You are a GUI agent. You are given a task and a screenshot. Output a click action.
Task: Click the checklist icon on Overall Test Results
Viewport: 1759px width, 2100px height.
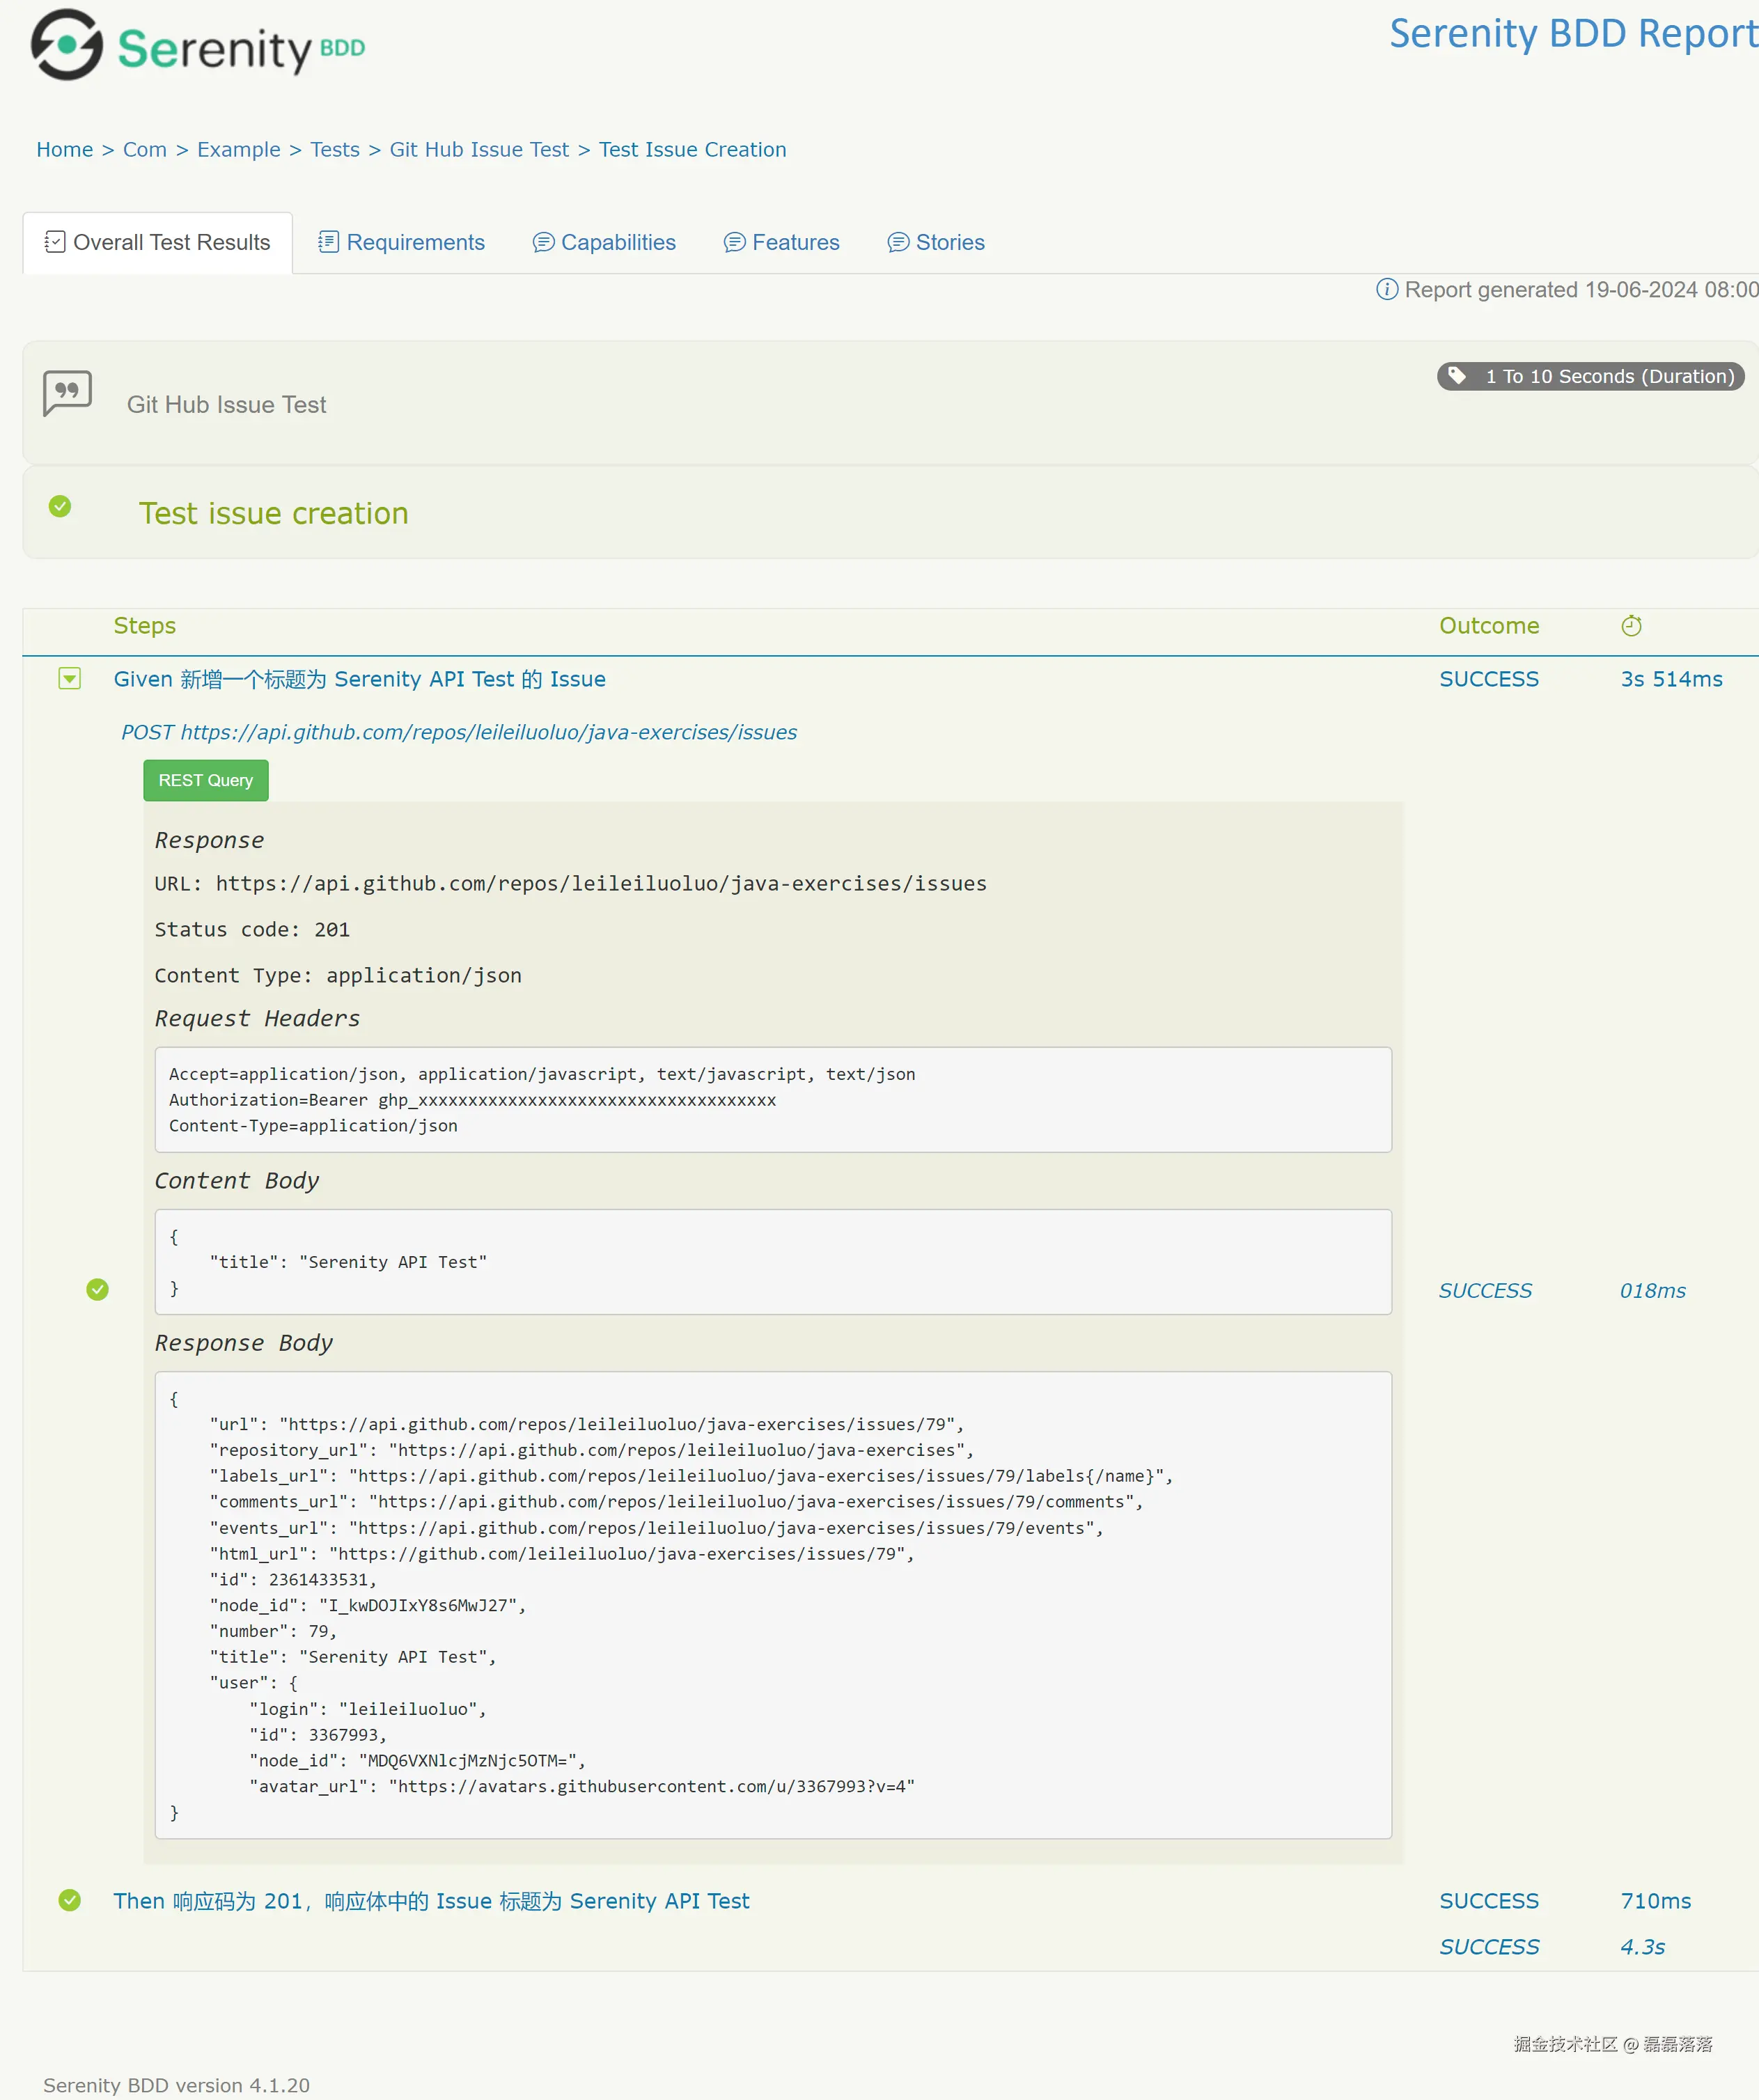(55, 242)
